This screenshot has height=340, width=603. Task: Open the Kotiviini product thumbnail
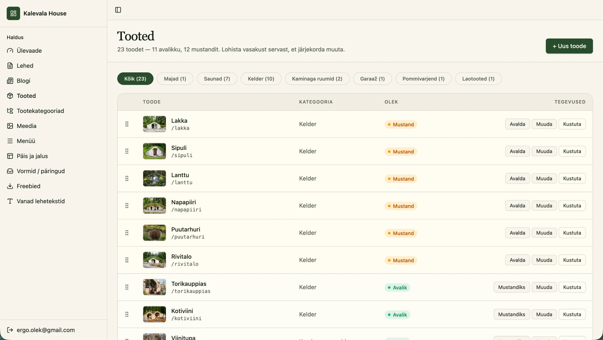(x=155, y=315)
